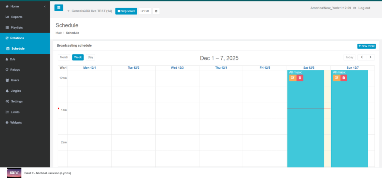Click the New event button

click(x=366, y=46)
